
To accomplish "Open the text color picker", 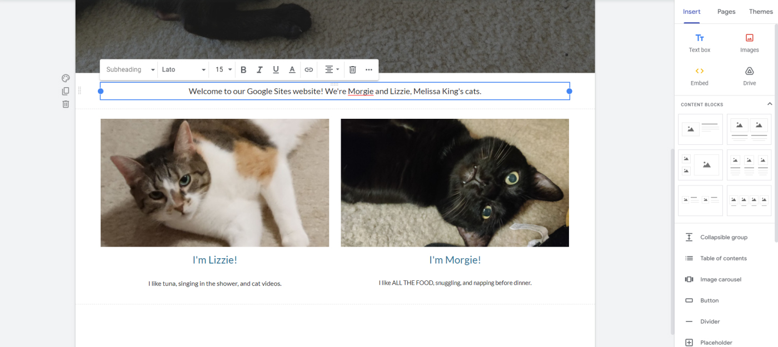I will [x=292, y=70].
